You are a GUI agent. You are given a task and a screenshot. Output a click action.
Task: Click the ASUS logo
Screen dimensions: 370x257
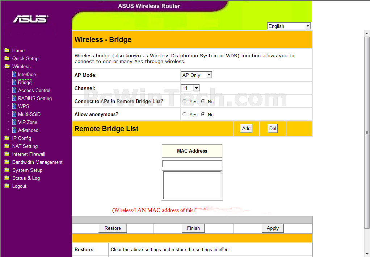(x=31, y=19)
